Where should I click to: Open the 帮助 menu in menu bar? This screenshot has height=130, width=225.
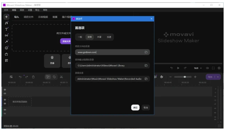(45, 10)
